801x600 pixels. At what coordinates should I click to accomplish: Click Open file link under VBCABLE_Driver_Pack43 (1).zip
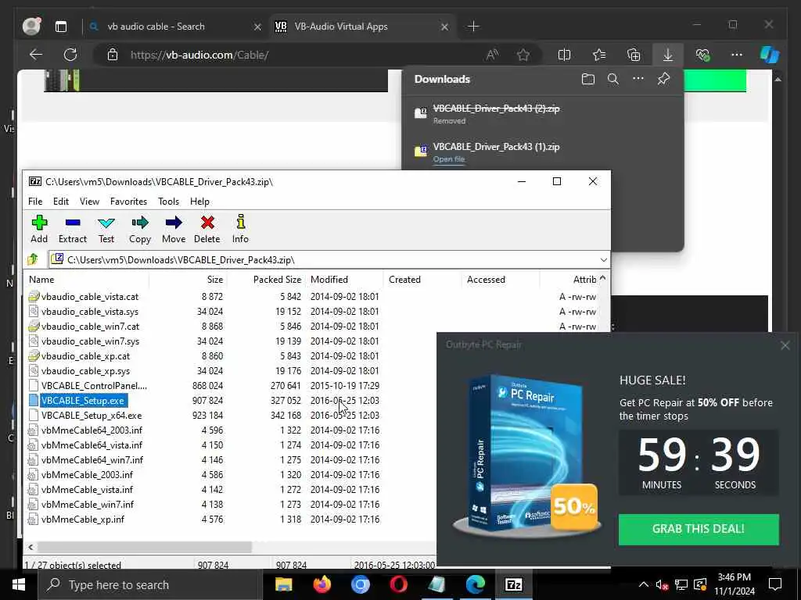point(449,159)
